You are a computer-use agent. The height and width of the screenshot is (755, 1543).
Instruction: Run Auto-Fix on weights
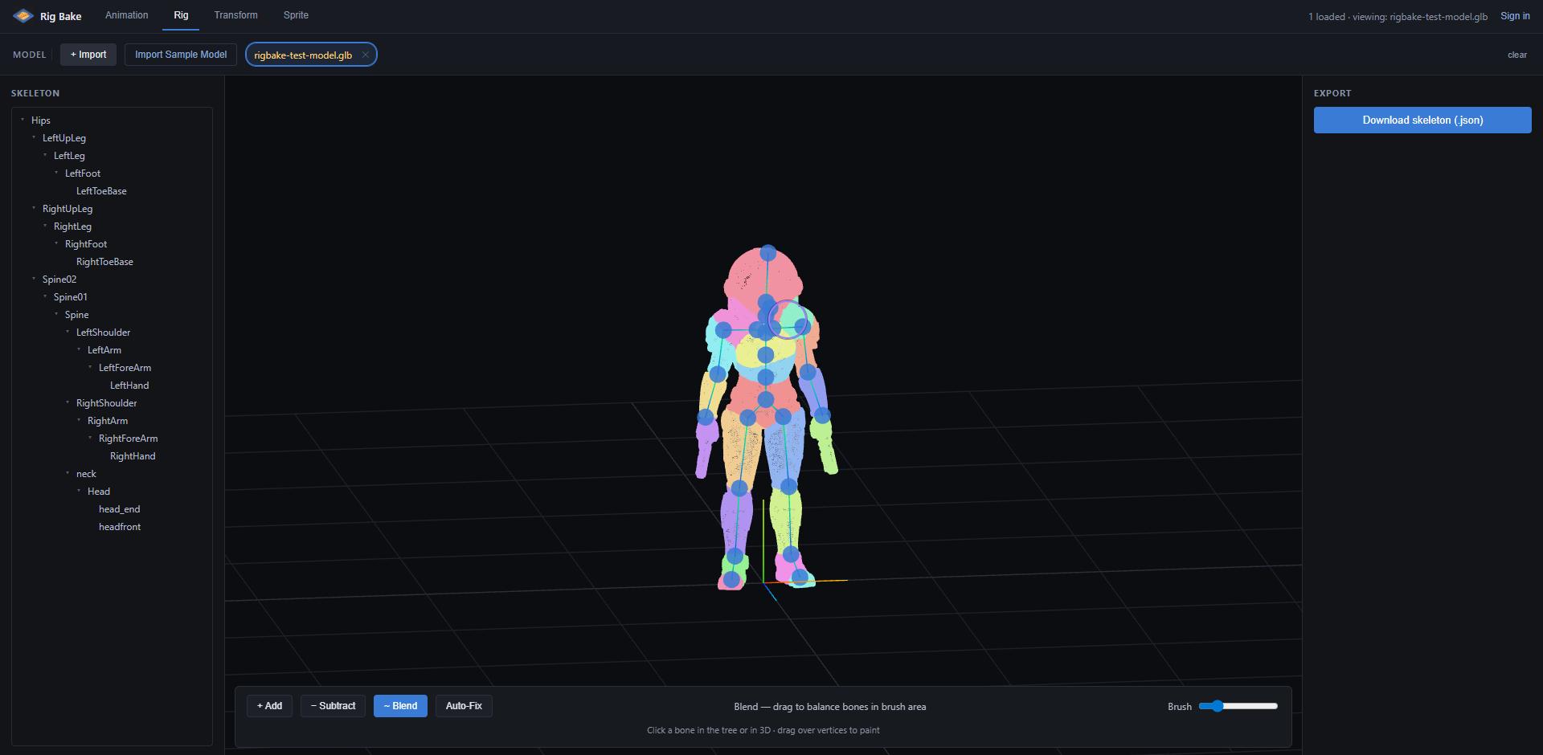coord(464,706)
